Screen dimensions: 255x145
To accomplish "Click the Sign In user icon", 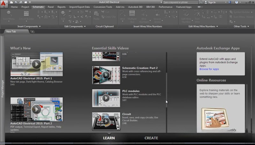I will pos(206,2).
